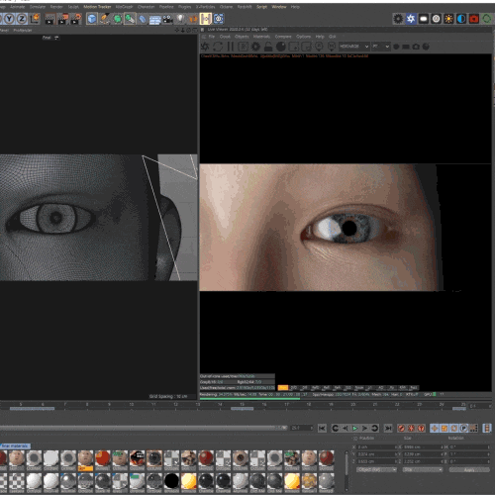
Task: Click the blue Octane Live Viewer icon
Action: pos(411,19)
